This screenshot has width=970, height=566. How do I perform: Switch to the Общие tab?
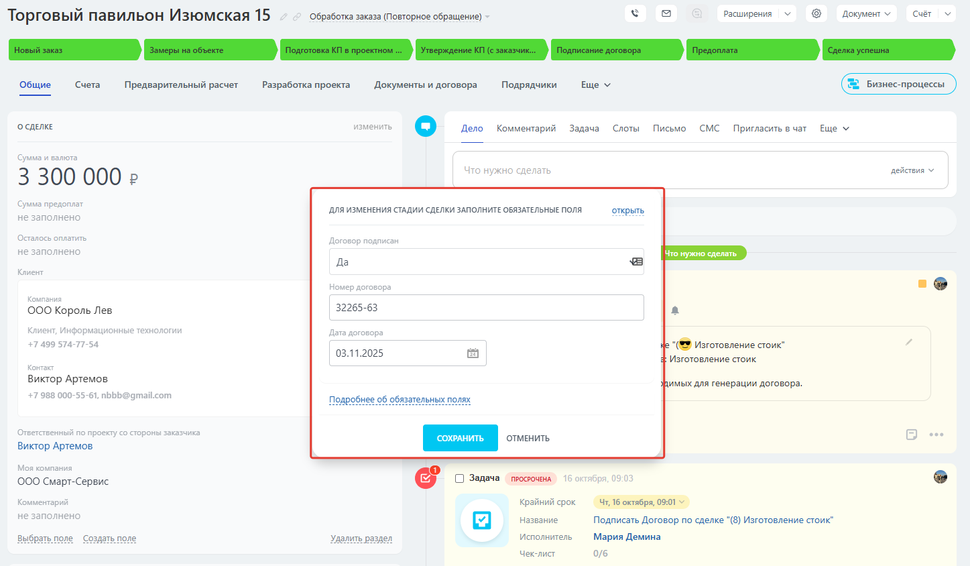pos(35,85)
